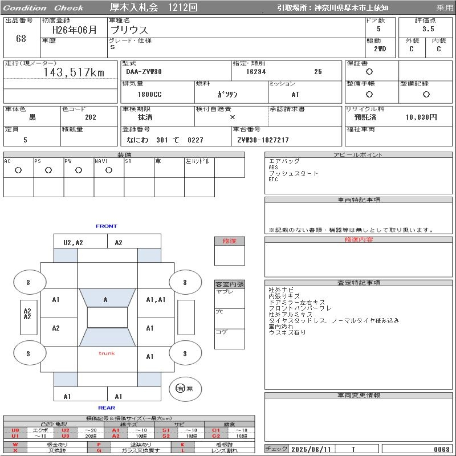Click the circle mark under AC
The width and height of the screenshot is (456, 456).
click(x=18, y=170)
